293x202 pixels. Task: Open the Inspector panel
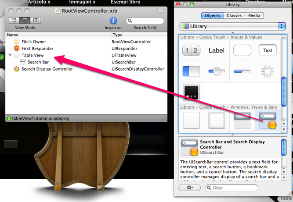click(113, 21)
